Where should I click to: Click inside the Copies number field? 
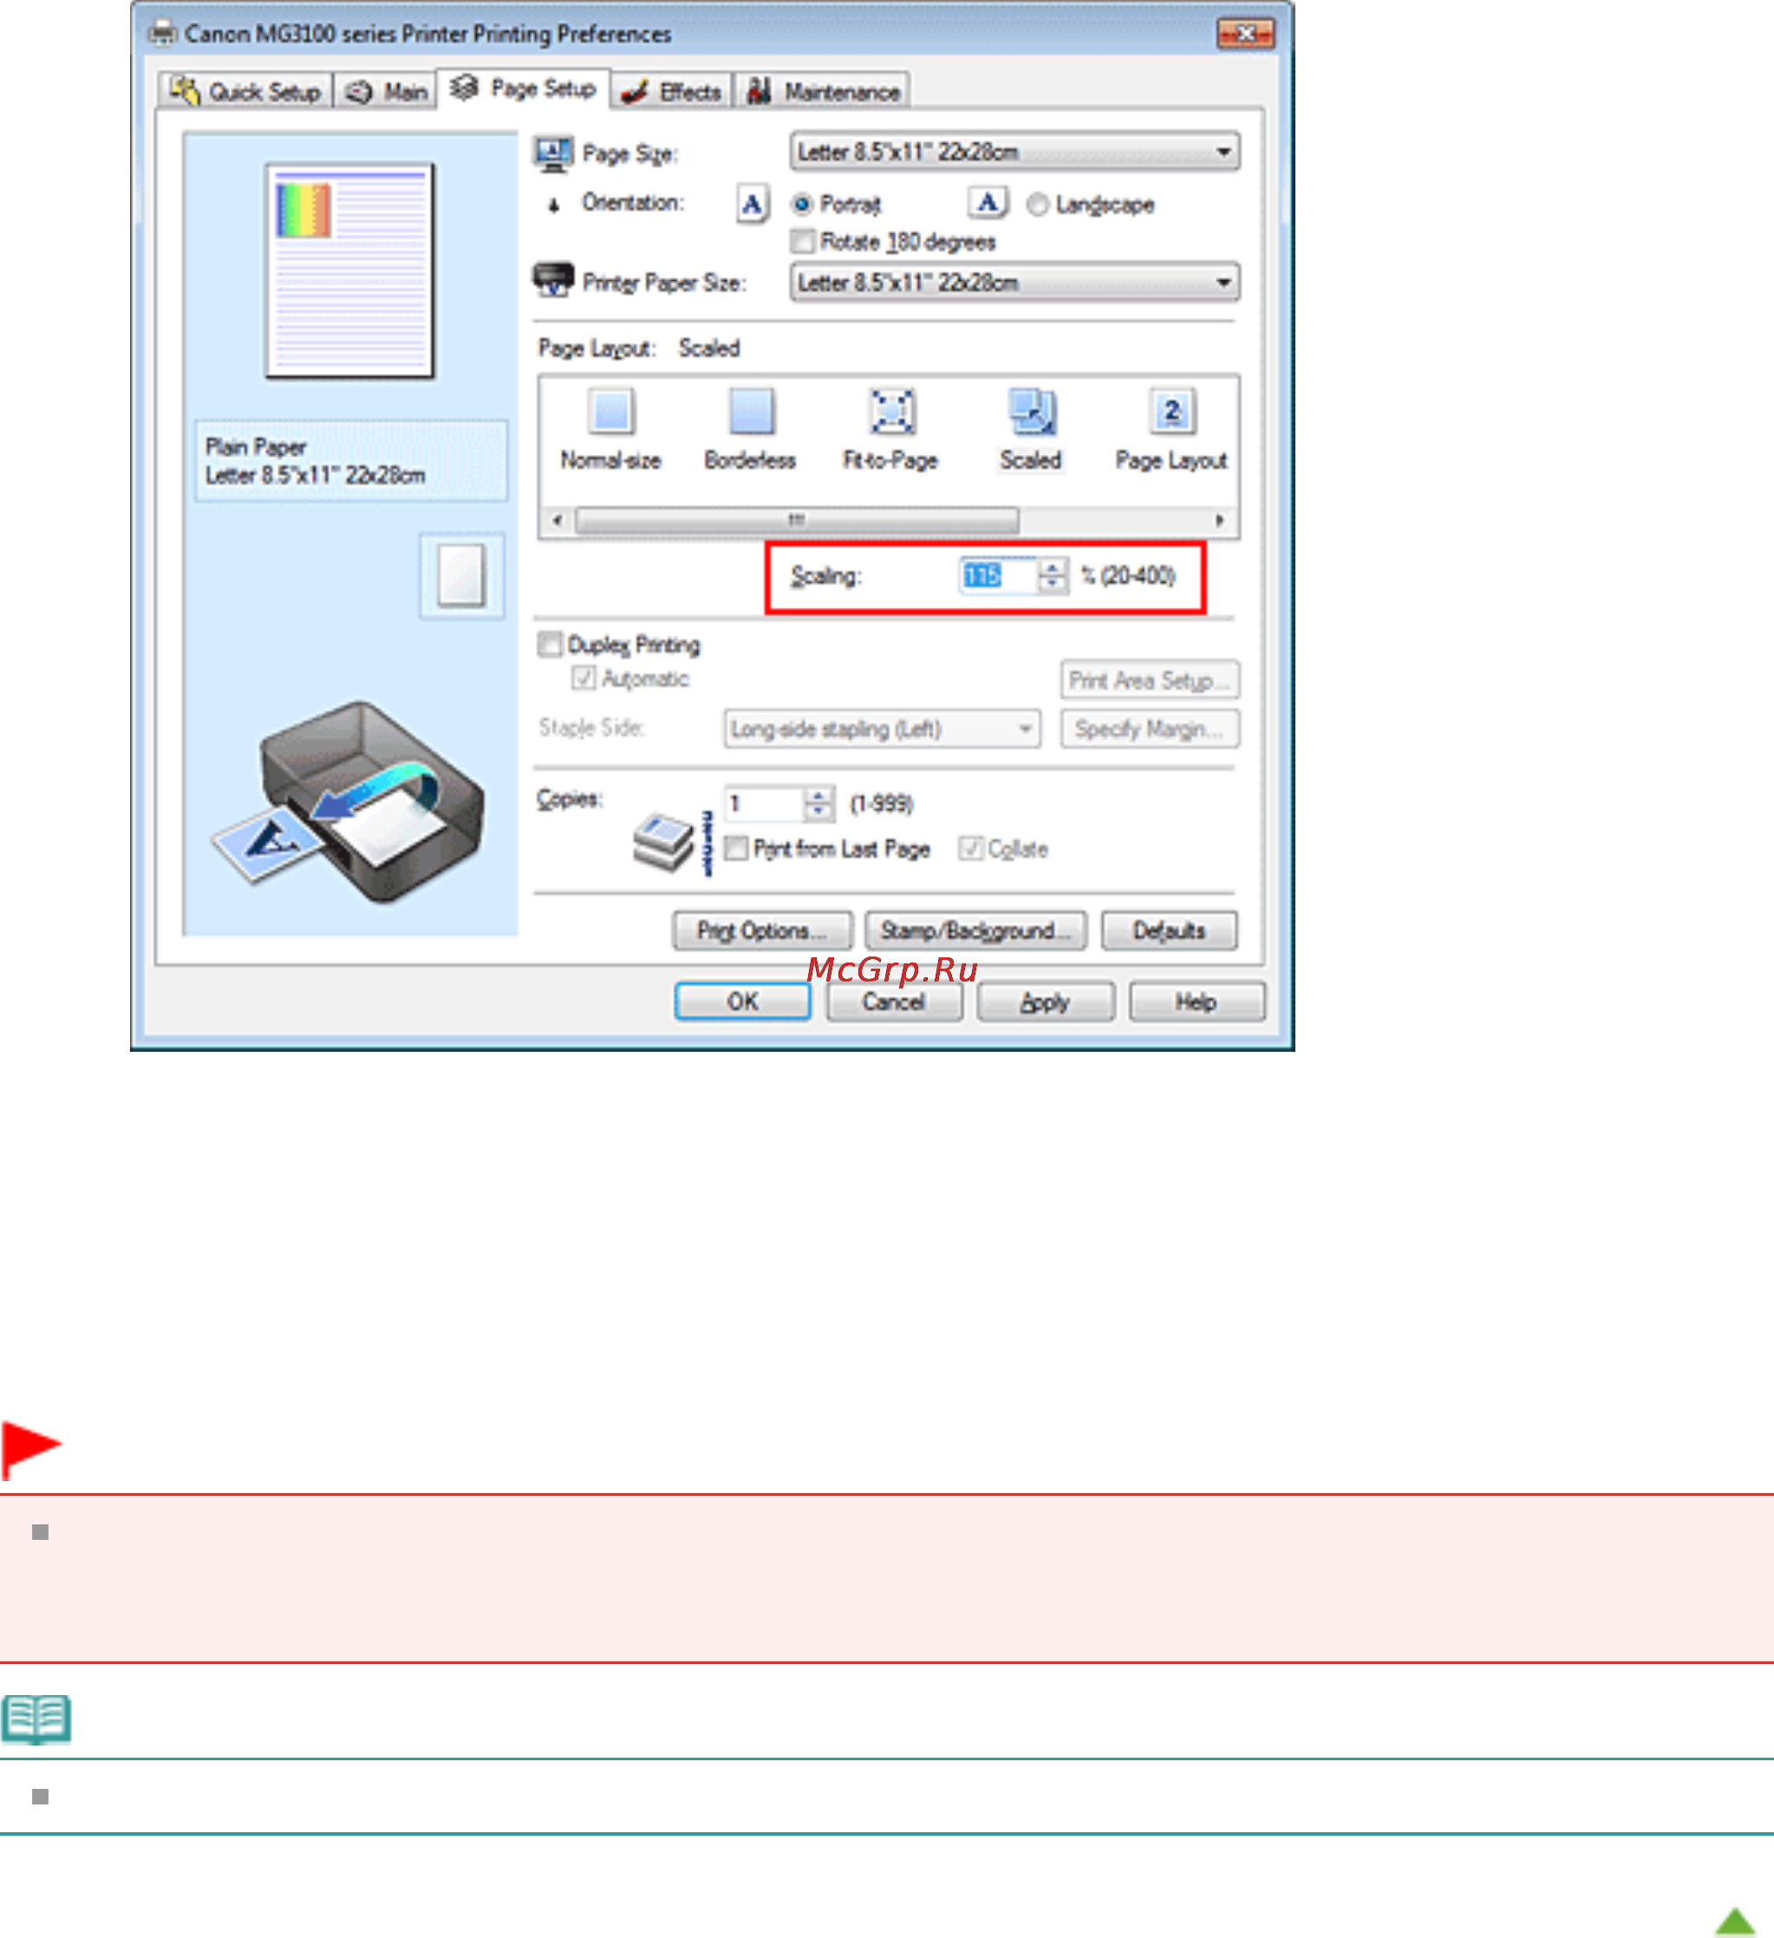[x=764, y=804]
